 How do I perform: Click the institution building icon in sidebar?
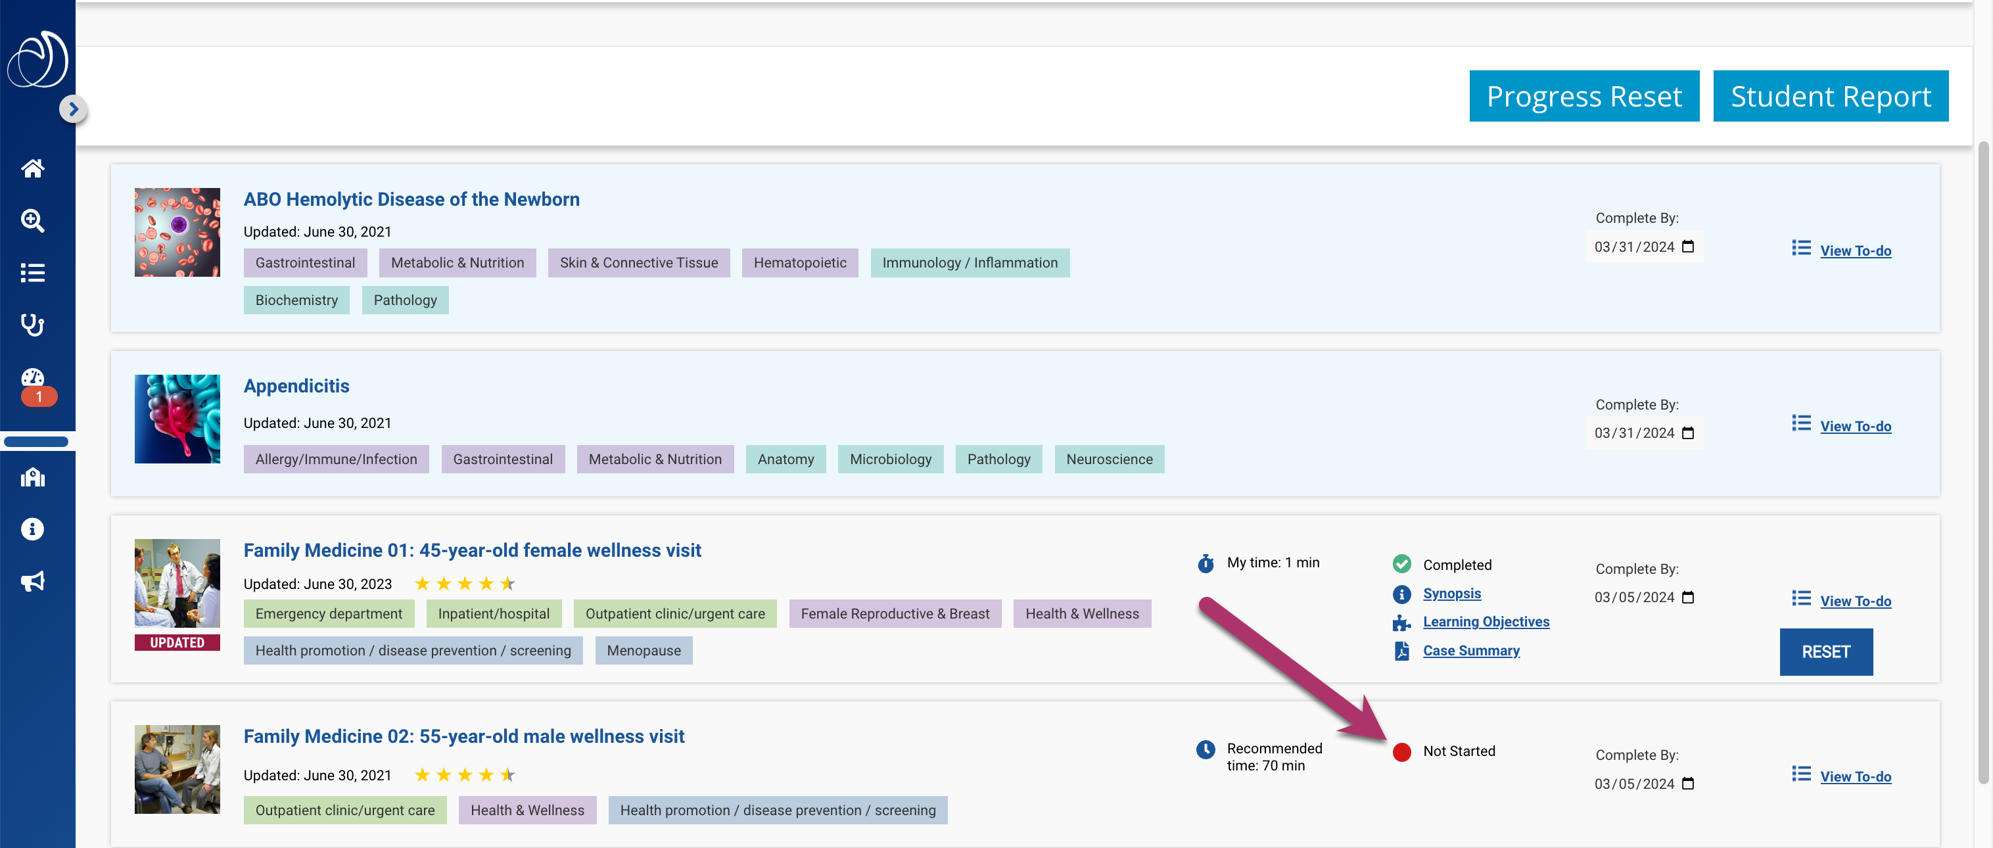[32, 477]
